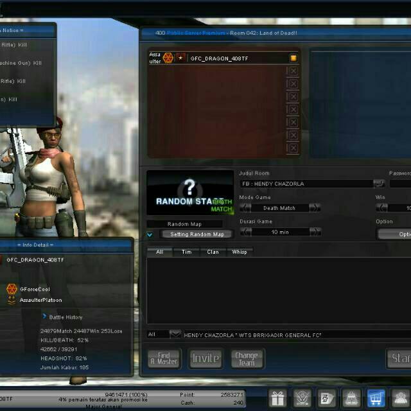This screenshot has width=411, height=411.
Task: Expand the Battle History section
Action: point(44,317)
